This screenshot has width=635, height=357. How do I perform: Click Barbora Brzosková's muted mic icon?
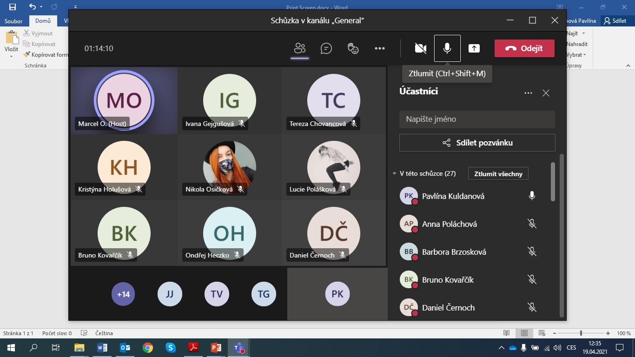(532, 252)
